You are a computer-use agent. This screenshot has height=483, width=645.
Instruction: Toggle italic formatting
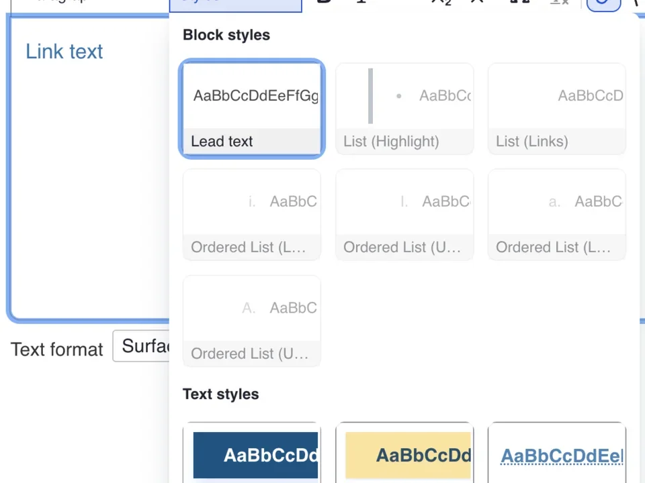tap(361, 2)
